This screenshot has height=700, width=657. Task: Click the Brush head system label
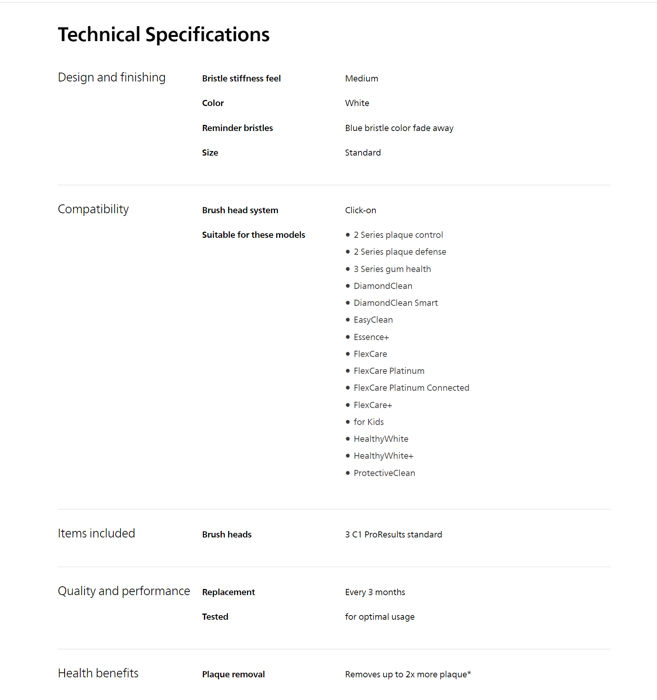[240, 210]
